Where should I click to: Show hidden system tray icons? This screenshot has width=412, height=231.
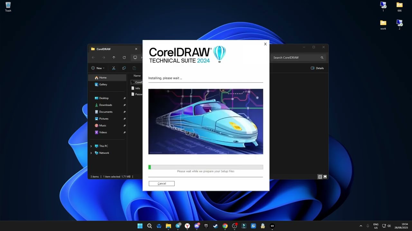[x=360, y=226]
